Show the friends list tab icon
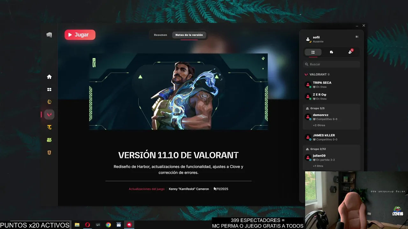This screenshot has height=229, width=408. coord(313,52)
